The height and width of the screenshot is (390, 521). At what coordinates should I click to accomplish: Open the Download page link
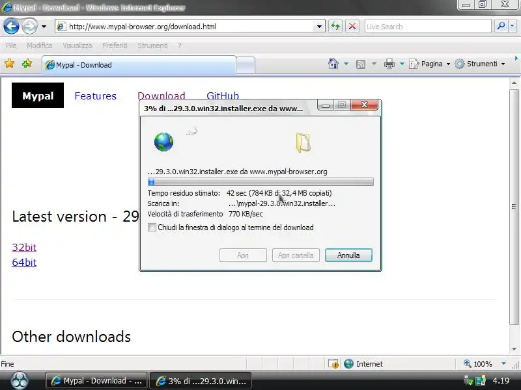161,96
